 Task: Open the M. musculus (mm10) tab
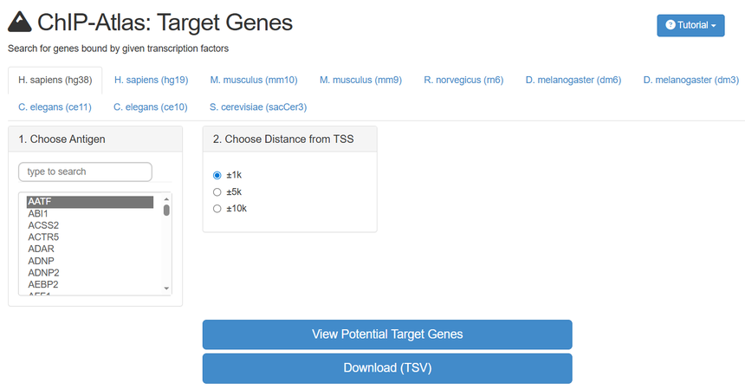pos(254,81)
